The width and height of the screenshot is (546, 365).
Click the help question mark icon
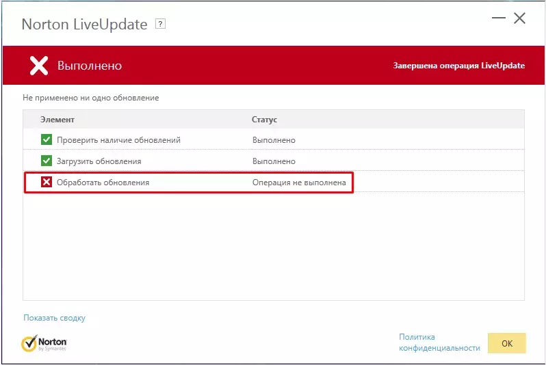click(160, 24)
